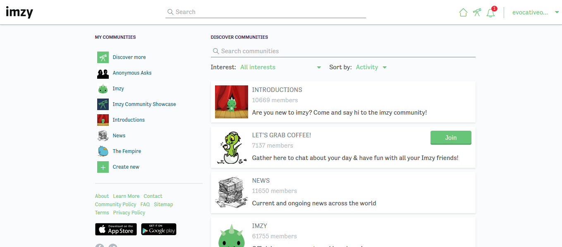Go to the home feed via house icon
562x247 pixels.
coord(463,12)
